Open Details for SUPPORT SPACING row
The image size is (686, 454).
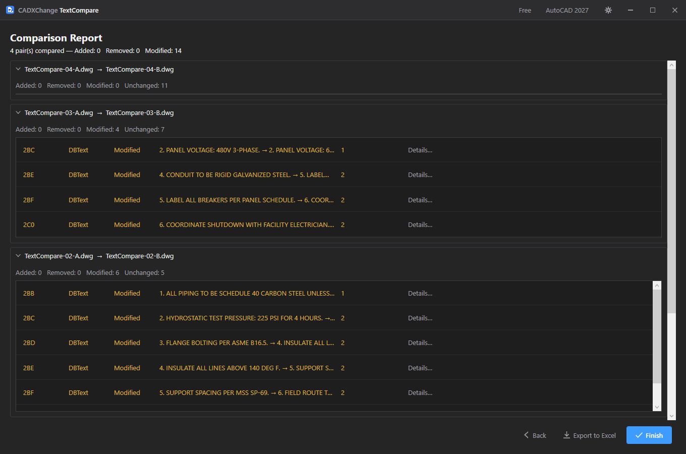pos(420,392)
